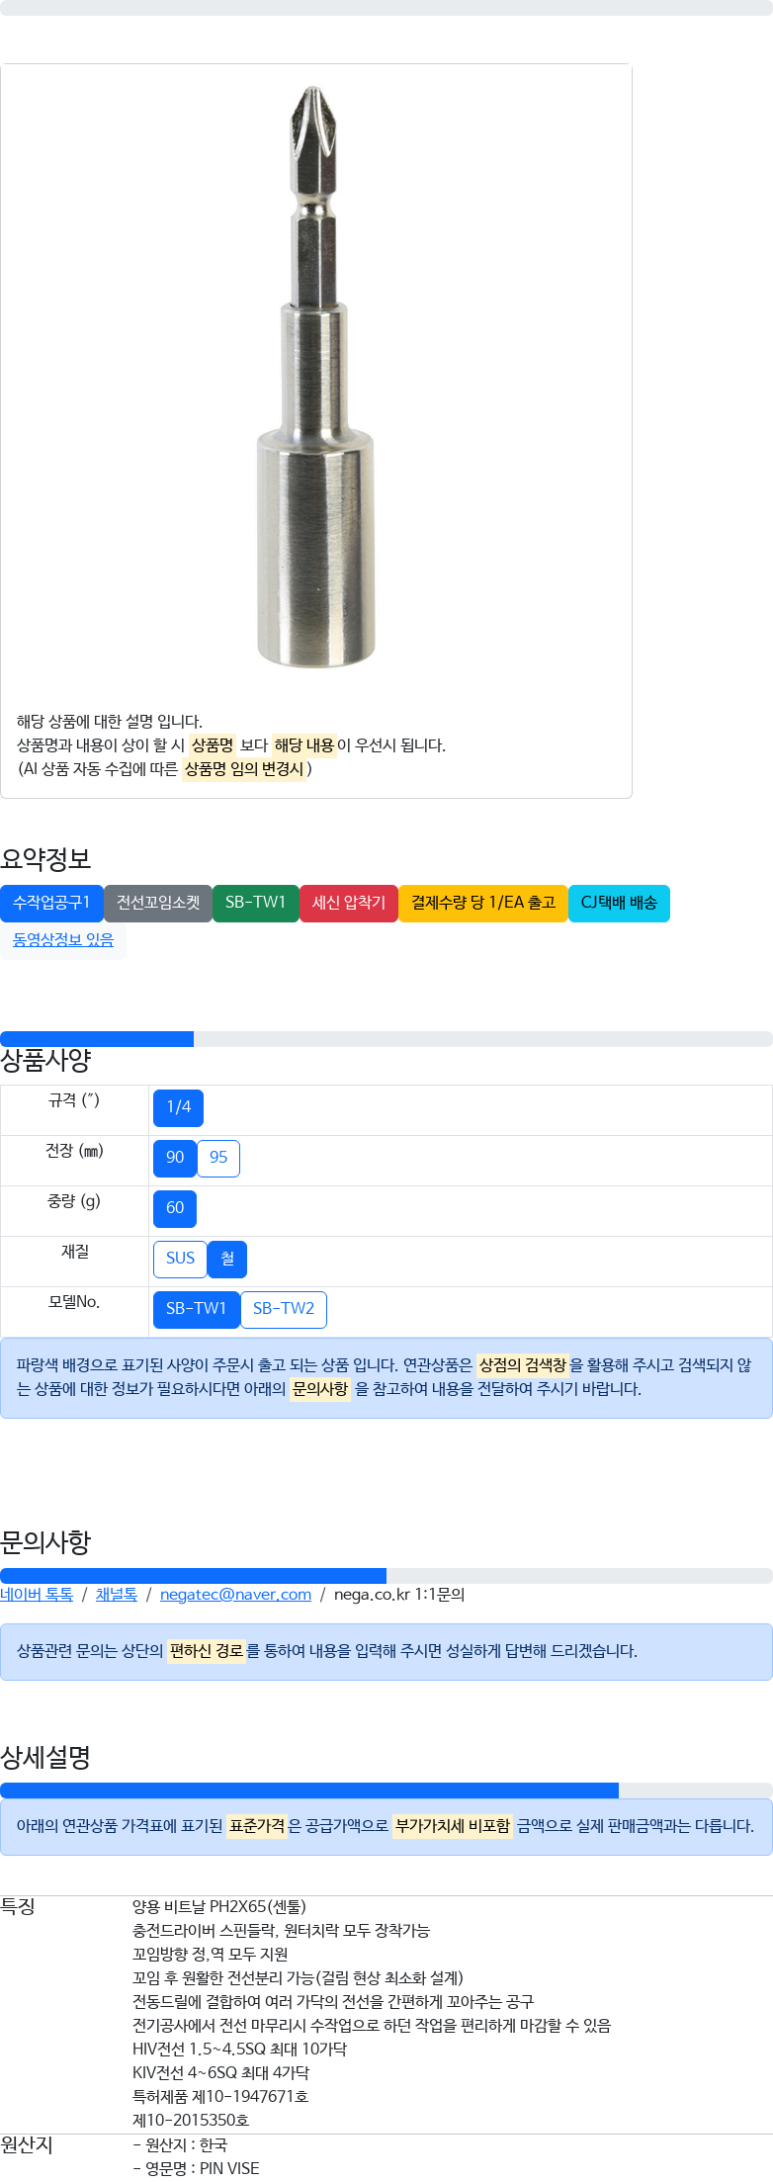Click the green SB-TW1 tag
773x2182 pixels.
click(255, 903)
